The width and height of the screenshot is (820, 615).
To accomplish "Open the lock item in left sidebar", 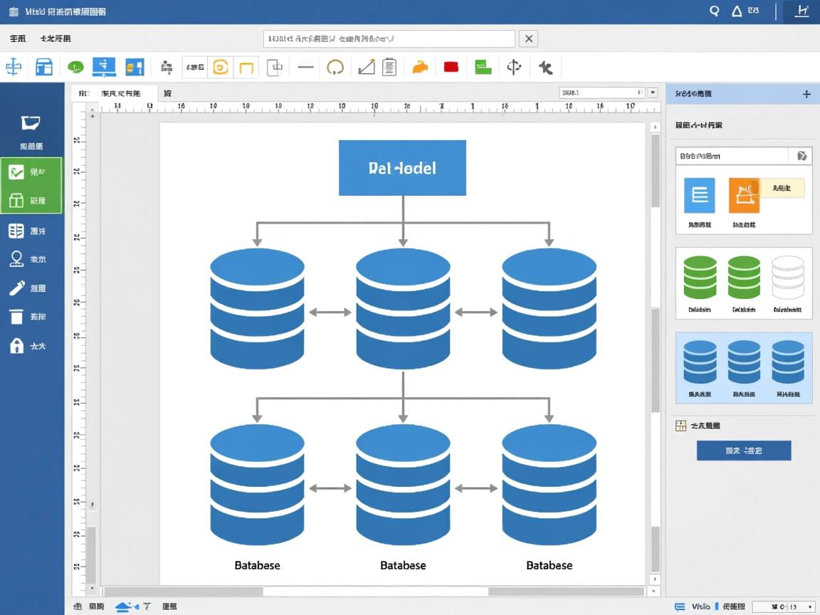I will pyautogui.click(x=17, y=346).
